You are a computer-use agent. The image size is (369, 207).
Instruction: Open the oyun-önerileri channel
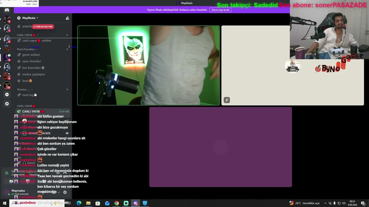(43, 61)
